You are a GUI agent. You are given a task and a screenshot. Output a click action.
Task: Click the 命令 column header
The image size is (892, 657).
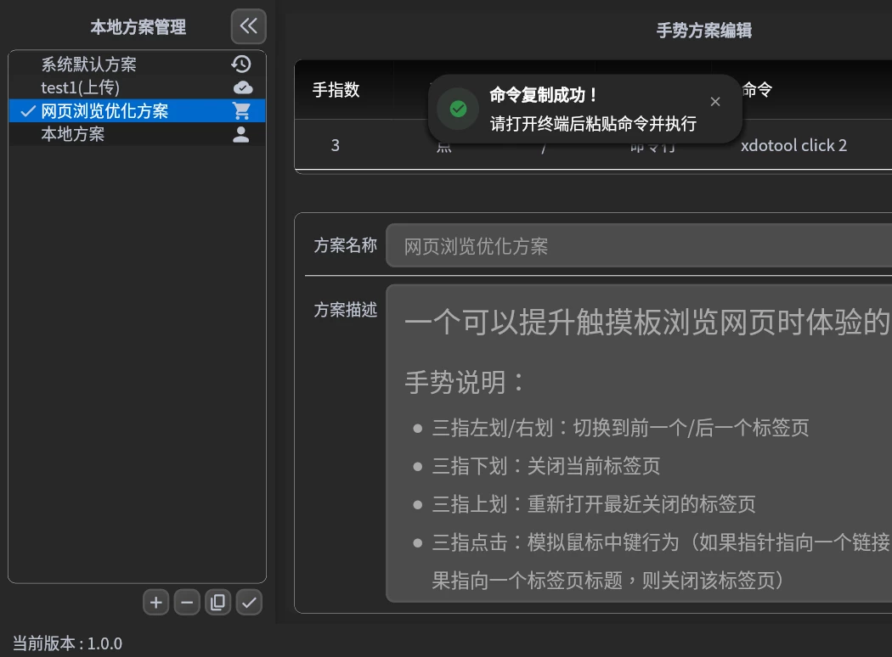coord(758,90)
